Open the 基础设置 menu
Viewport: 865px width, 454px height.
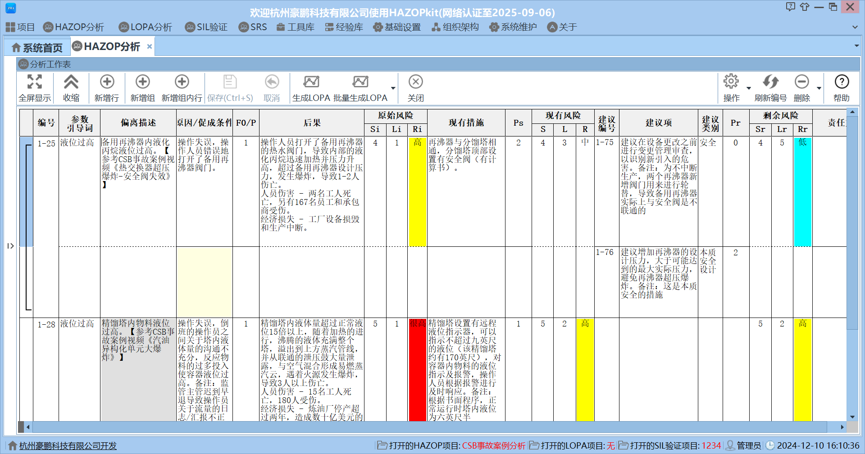(x=397, y=27)
